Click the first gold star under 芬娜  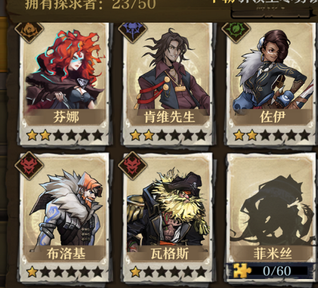pos(32,135)
